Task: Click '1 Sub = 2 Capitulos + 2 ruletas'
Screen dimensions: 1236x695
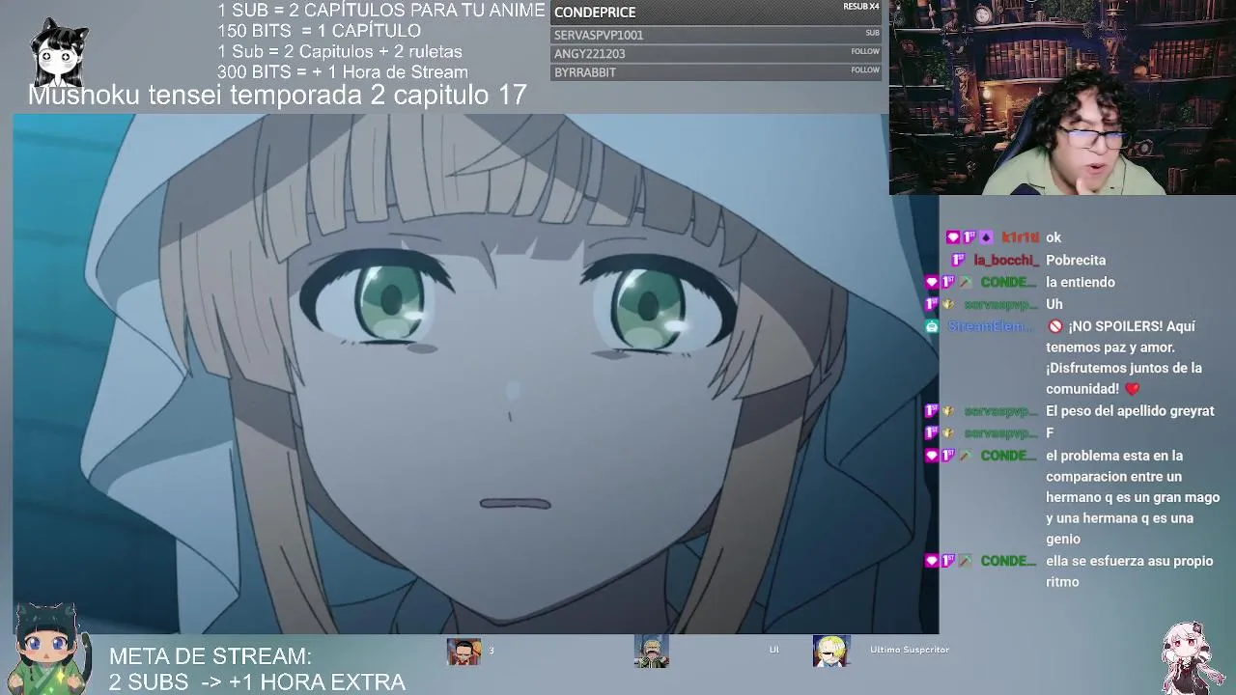Action: 340,52
